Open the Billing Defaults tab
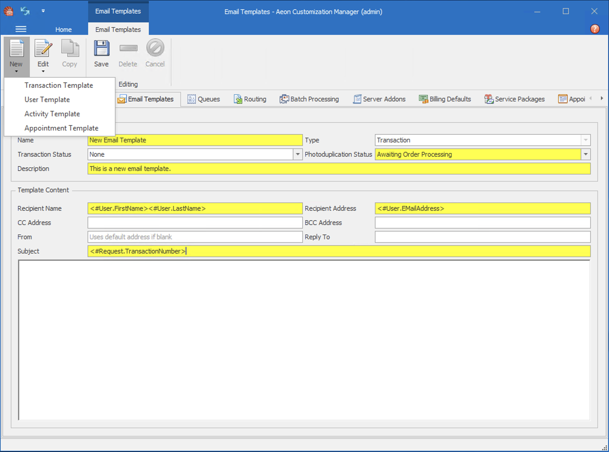The width and height of the screenshot is (609, 452). 445,99
